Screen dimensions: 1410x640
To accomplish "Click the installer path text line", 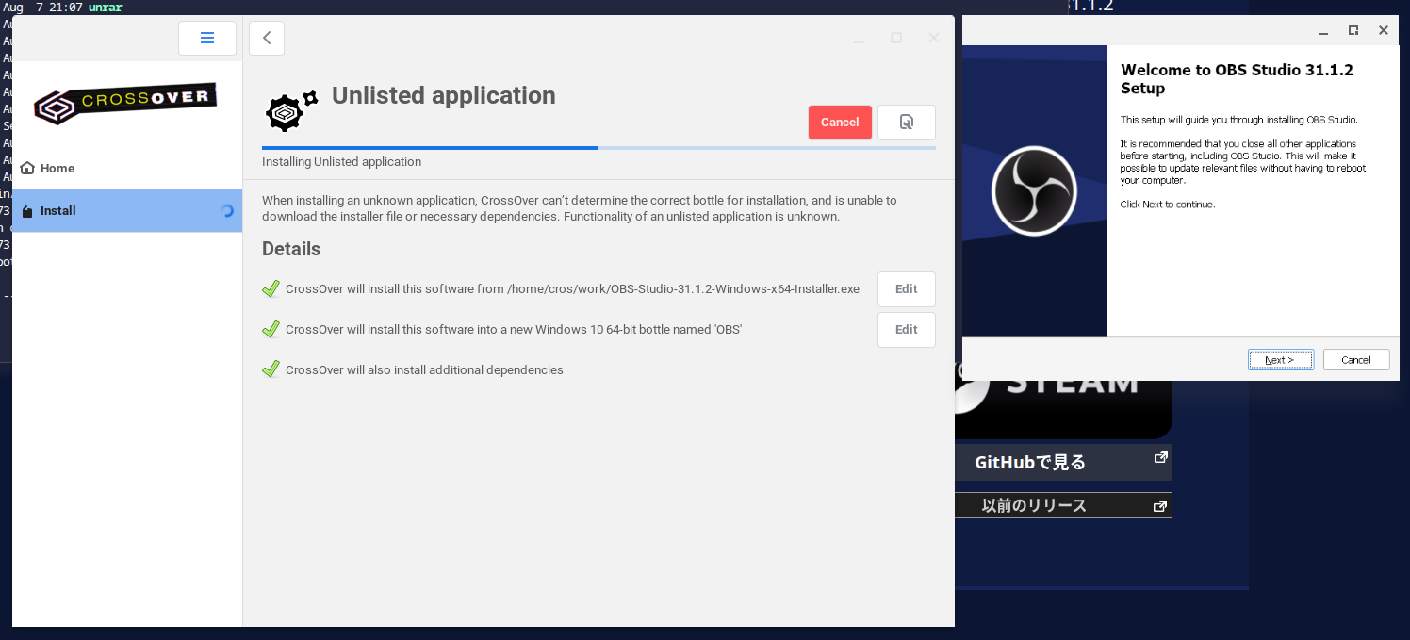I will click(x=572, y=289).
